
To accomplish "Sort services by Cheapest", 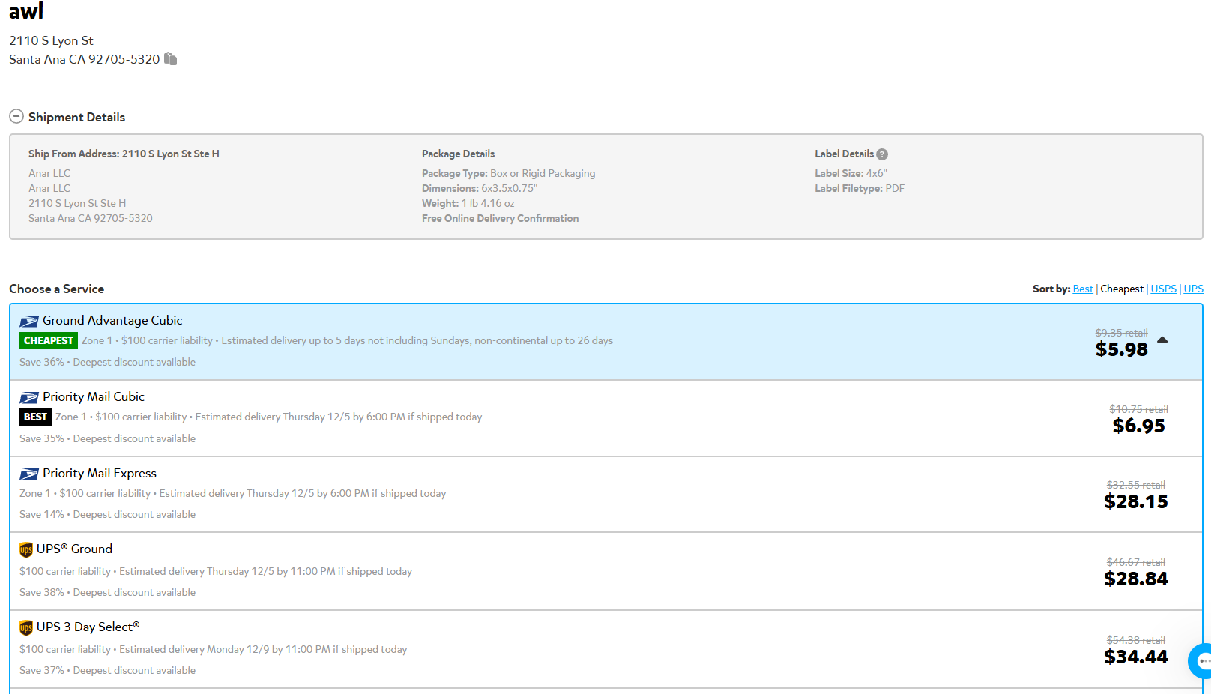I will pos(1122,289).
